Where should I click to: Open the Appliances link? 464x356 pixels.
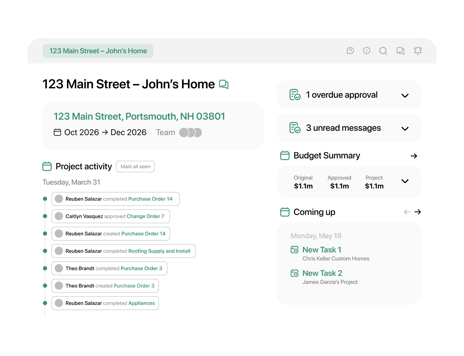pos(142,303)
